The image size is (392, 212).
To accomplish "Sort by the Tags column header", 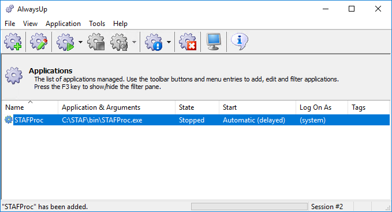I will coord(368,107).
